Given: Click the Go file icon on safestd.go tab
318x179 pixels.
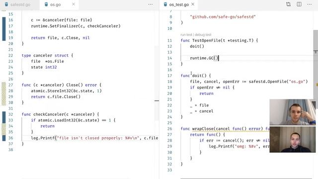Looking at the screenshot, I should [6, 4].
